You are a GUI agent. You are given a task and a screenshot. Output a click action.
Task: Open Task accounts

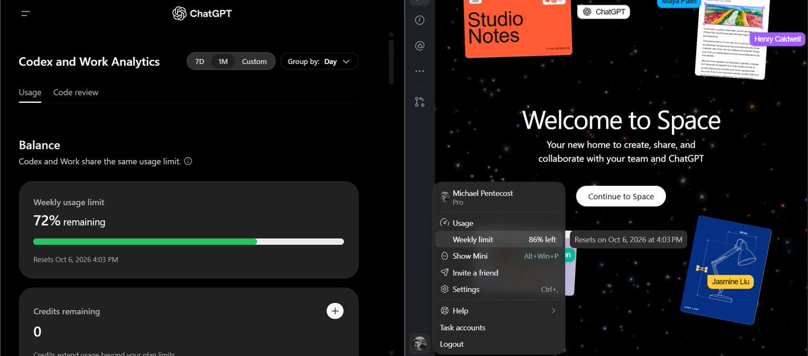[x=498, y=328]
